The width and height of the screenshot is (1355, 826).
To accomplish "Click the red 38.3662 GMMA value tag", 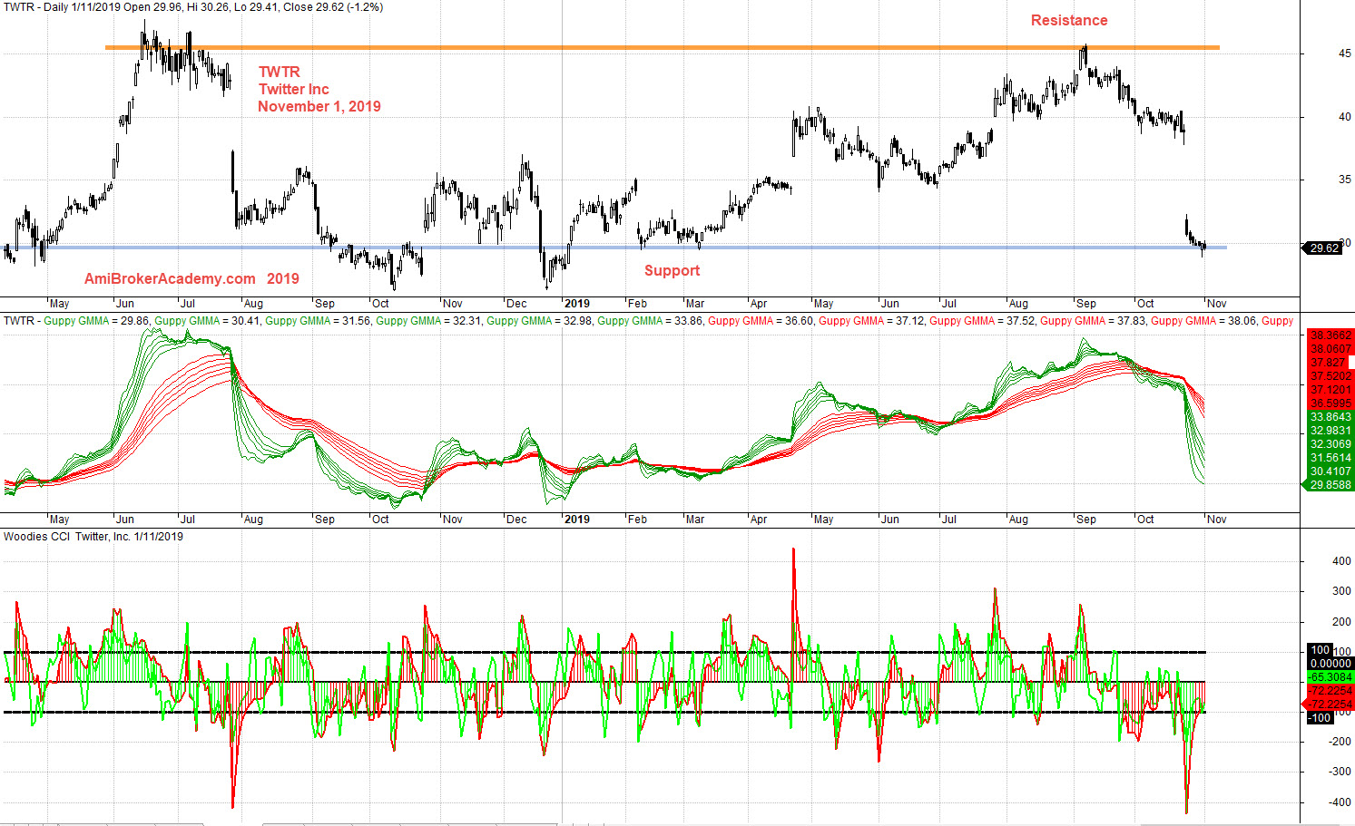I will (1330, 335).
